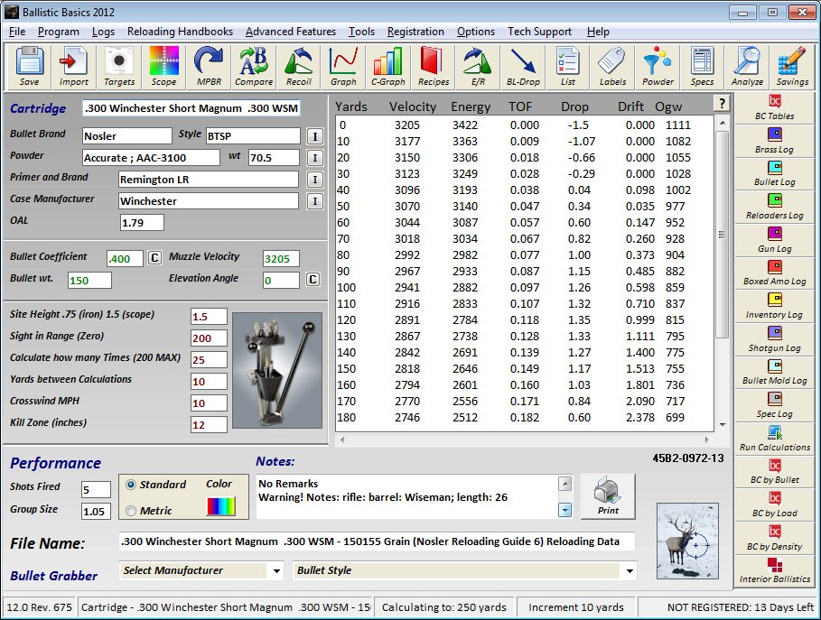Image resolution: width=821 pixels, height=620 pixels.
Task: Open the Logs menu
Action: tap(103, 32)
